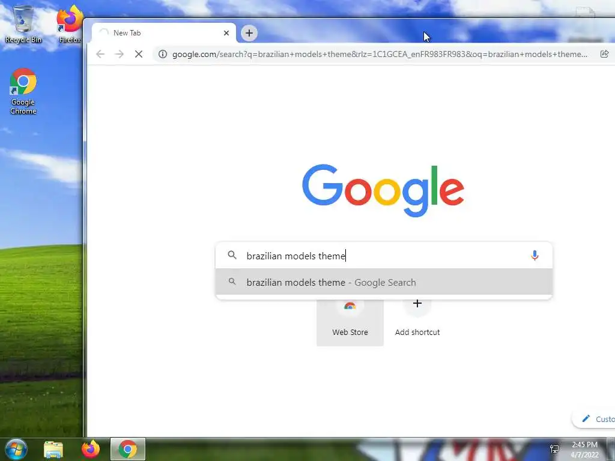Go forward with the forward arrow
615x461 pixels.
point(120,54)
